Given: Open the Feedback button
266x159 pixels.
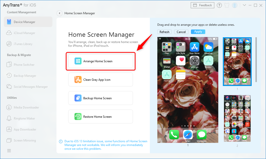Looking at the screenshot, I should click(x=203, y=5).
